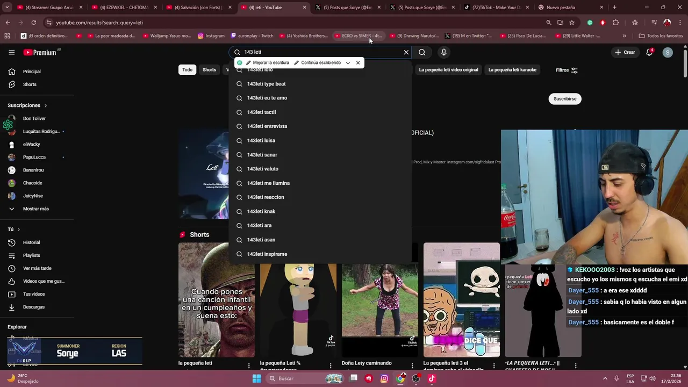Click 'Continúa escribiendo' writing option

pyautogui.click(x=317, y=63)
